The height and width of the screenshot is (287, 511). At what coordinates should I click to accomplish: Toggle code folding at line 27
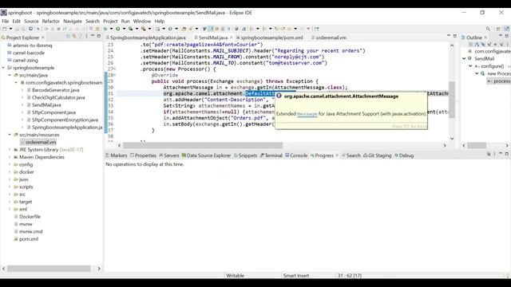114,69
